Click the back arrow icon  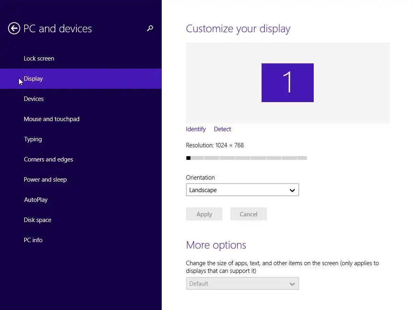coord(14,28)
